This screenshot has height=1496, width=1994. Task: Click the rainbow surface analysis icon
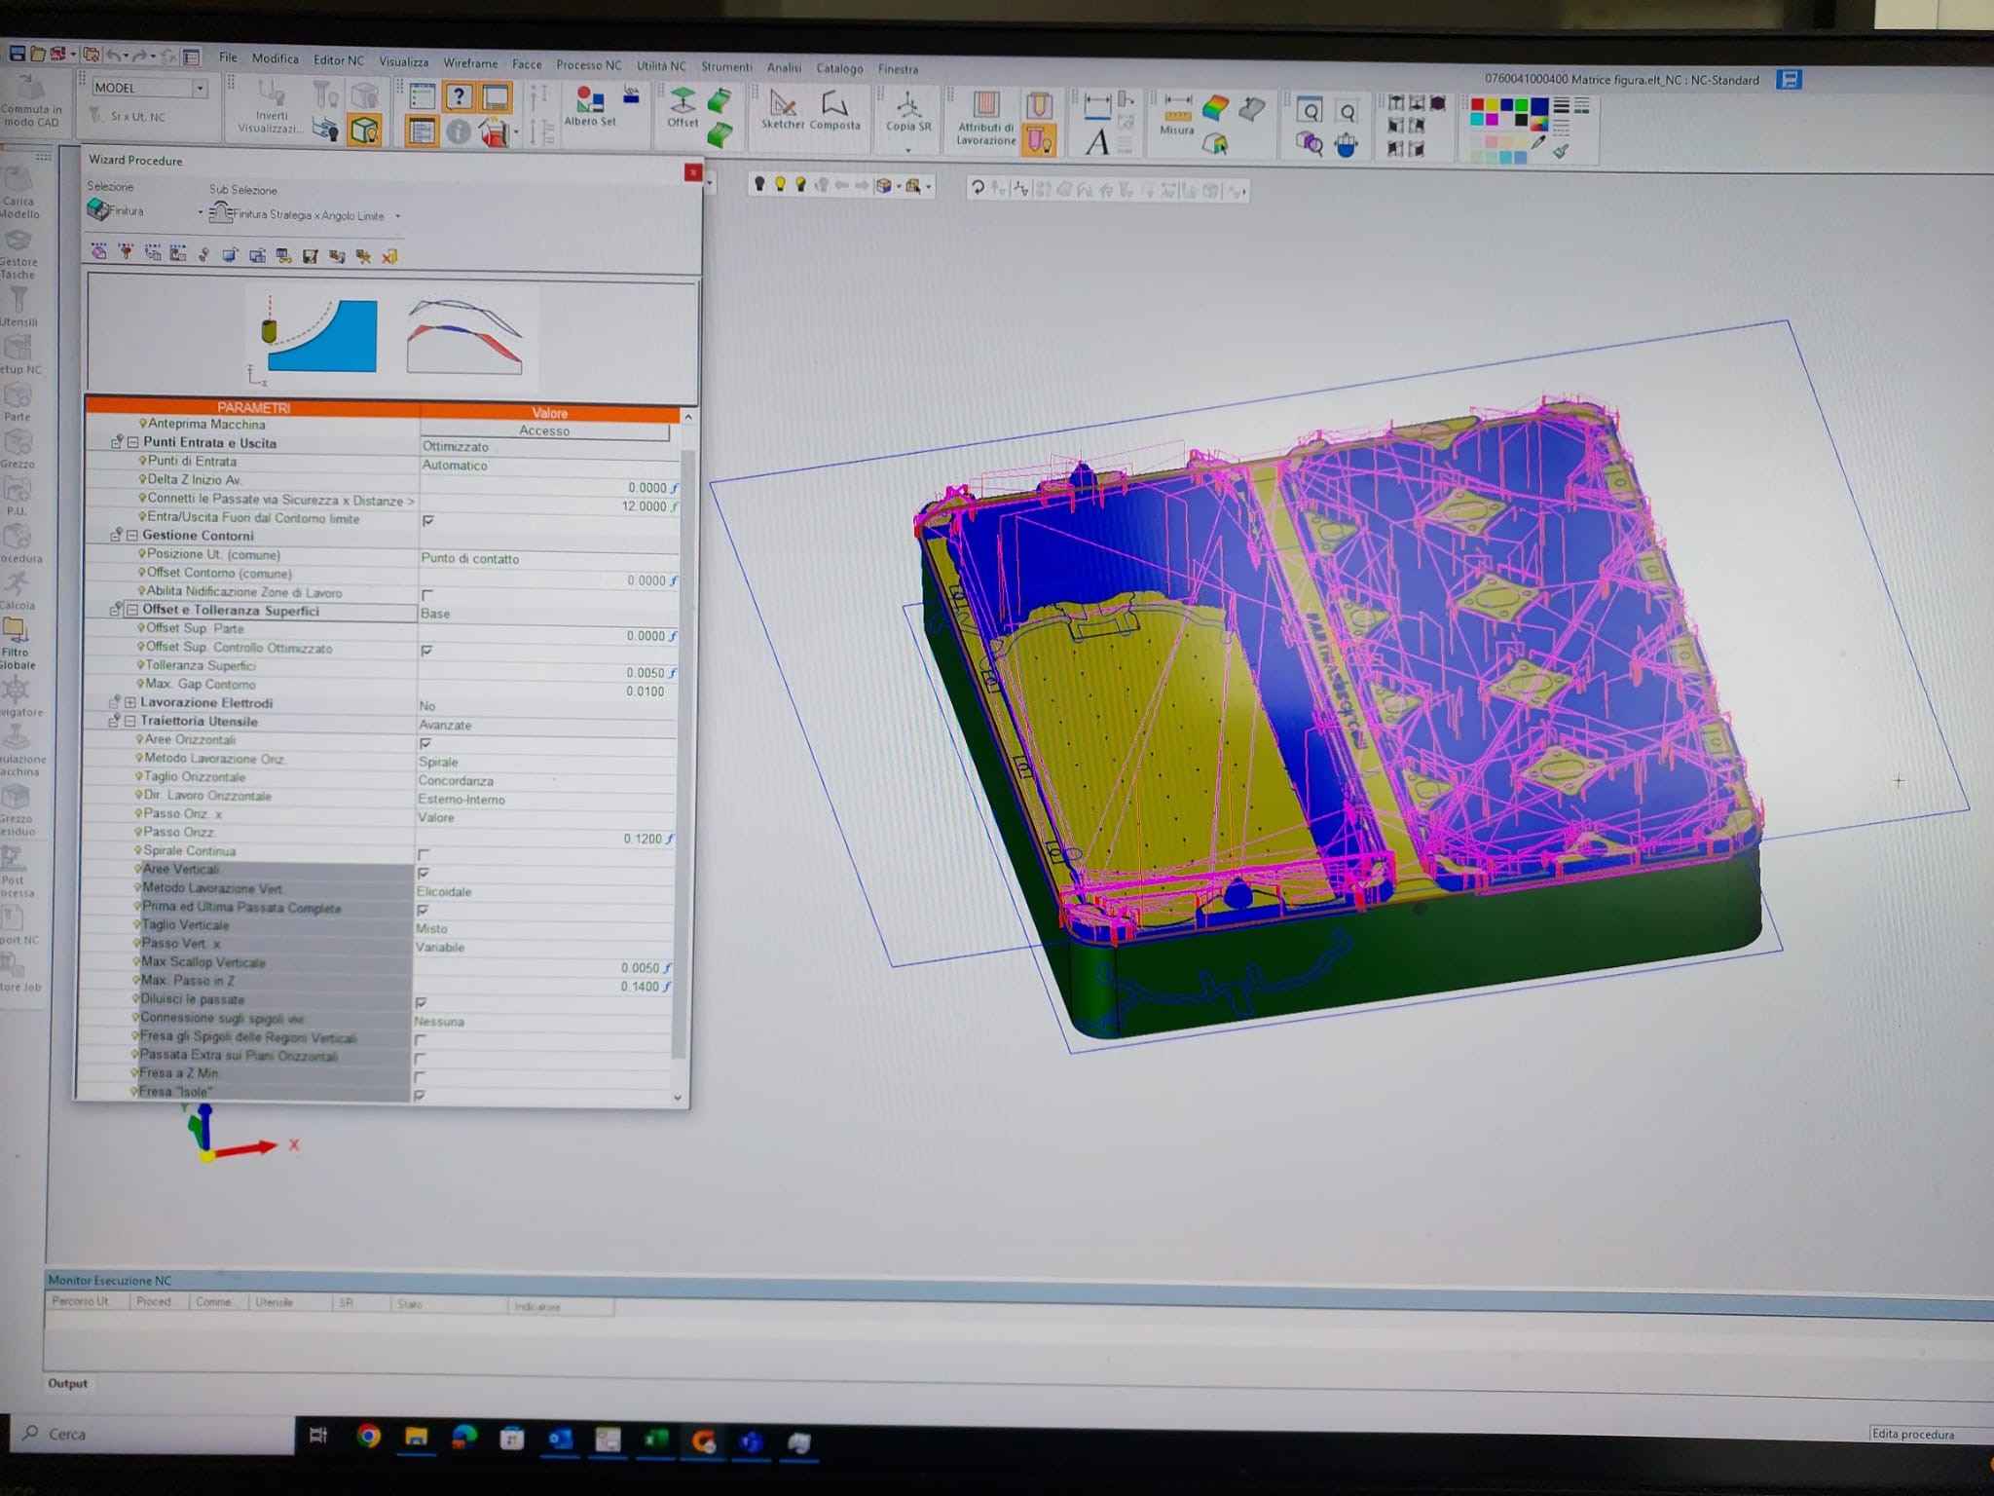coord(1215,108)
